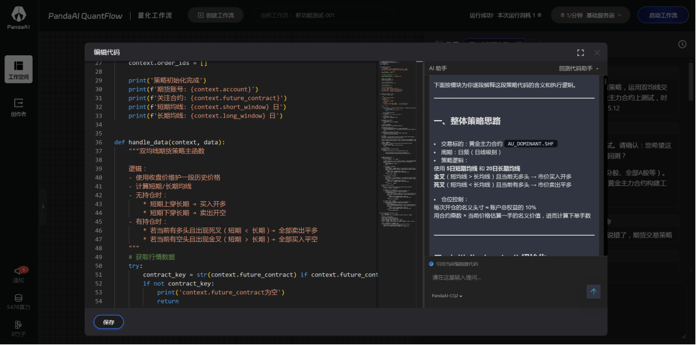Open the PandaAI-CQ2 model selector

(447, 296)
